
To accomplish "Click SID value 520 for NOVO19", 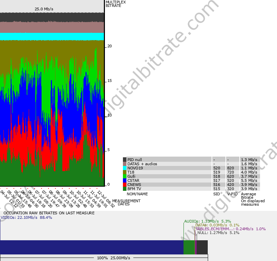I will [217, 168].
